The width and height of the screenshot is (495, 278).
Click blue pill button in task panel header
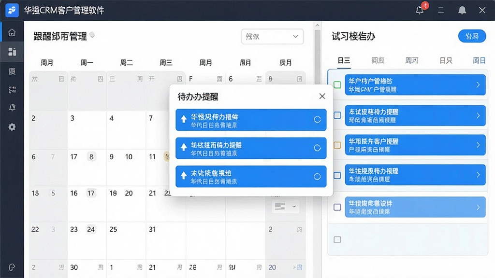click(x=472, y=36)
